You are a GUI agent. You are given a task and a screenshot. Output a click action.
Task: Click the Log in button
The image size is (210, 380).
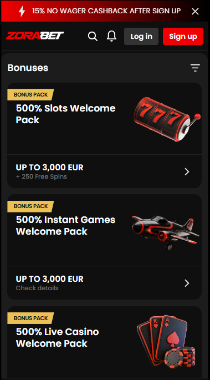point(141,37)
